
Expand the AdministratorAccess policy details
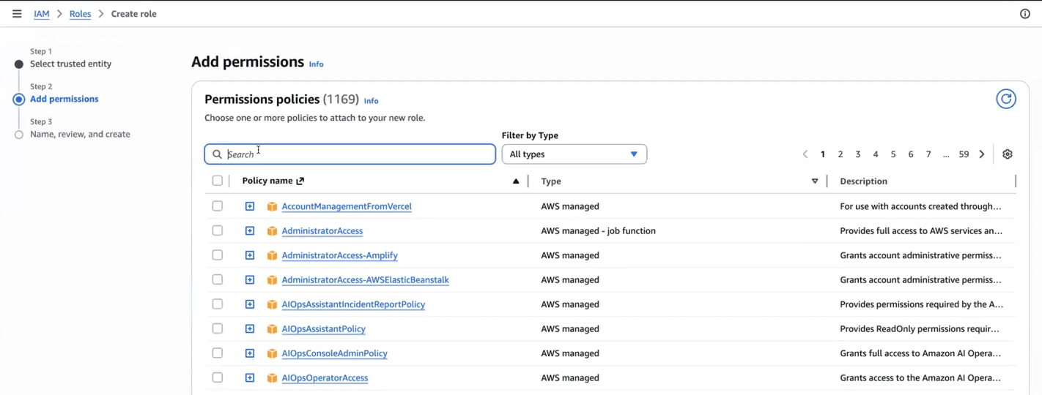(x=250, y=231)
